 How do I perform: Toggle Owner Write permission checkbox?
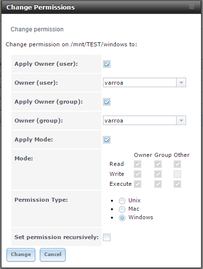(x=137, y=174)
